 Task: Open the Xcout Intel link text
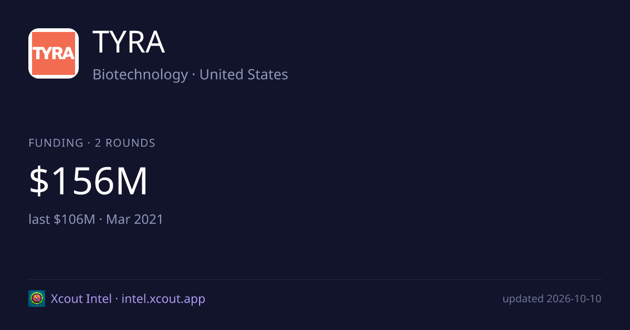pos(81,299)
